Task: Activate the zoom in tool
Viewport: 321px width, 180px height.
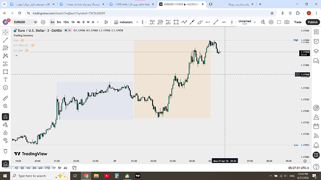Action: tap(6, 106)
